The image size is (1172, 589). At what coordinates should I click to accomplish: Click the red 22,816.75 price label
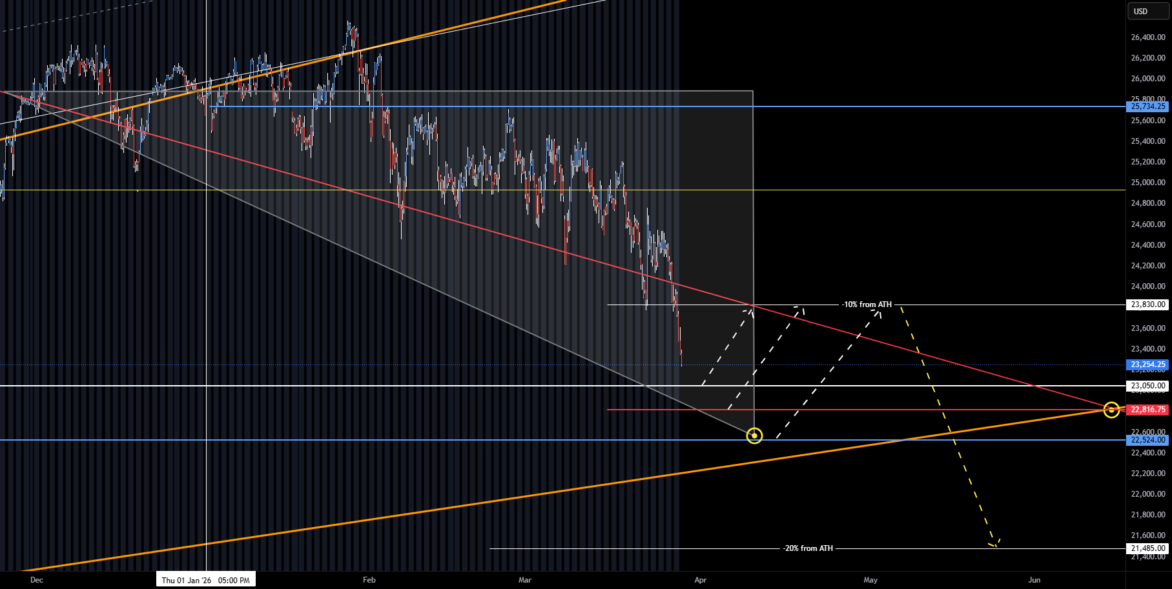tap(1147, 410)
